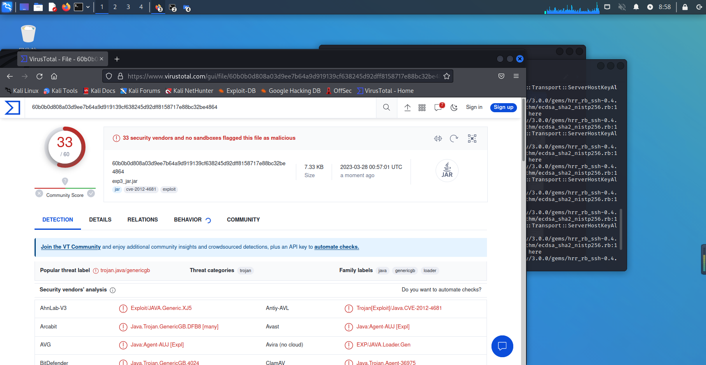Click the tracking protection shield icon
706x365 pixels.
tap(109, 76)
